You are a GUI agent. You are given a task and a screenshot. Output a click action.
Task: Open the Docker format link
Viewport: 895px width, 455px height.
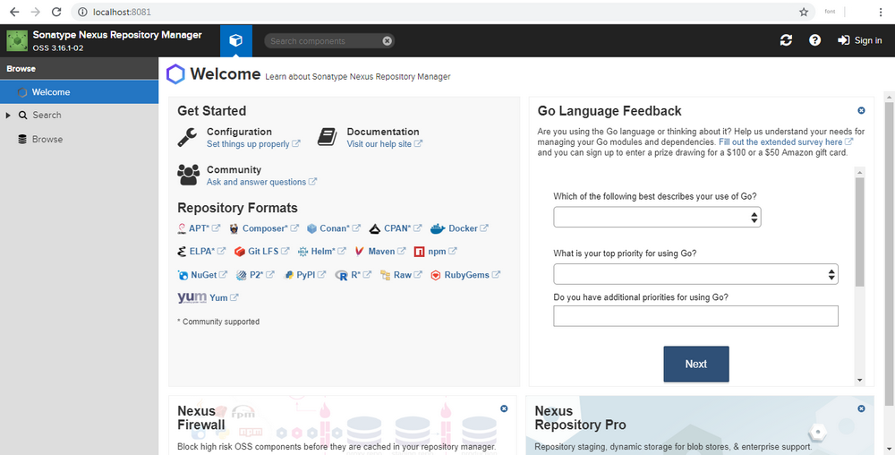[462, 228]
